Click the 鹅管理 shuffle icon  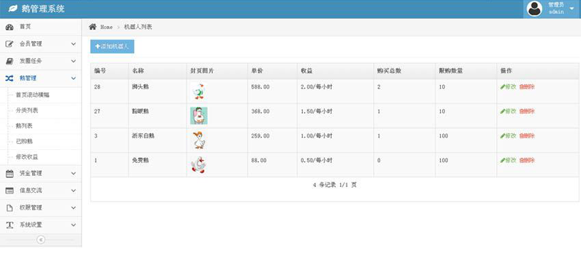click(10, 78)
